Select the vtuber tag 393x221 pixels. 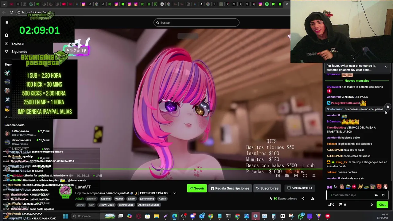point(119,199)
